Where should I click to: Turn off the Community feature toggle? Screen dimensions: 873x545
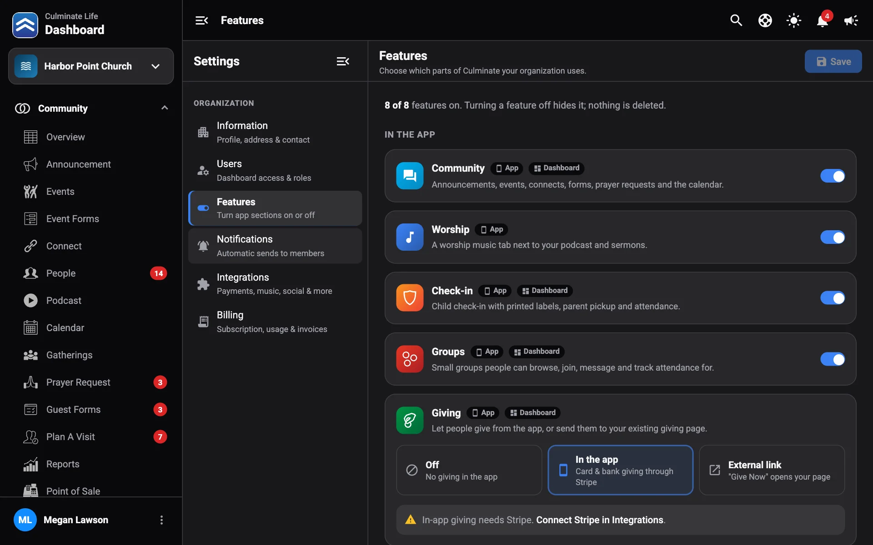coord(833,176)
